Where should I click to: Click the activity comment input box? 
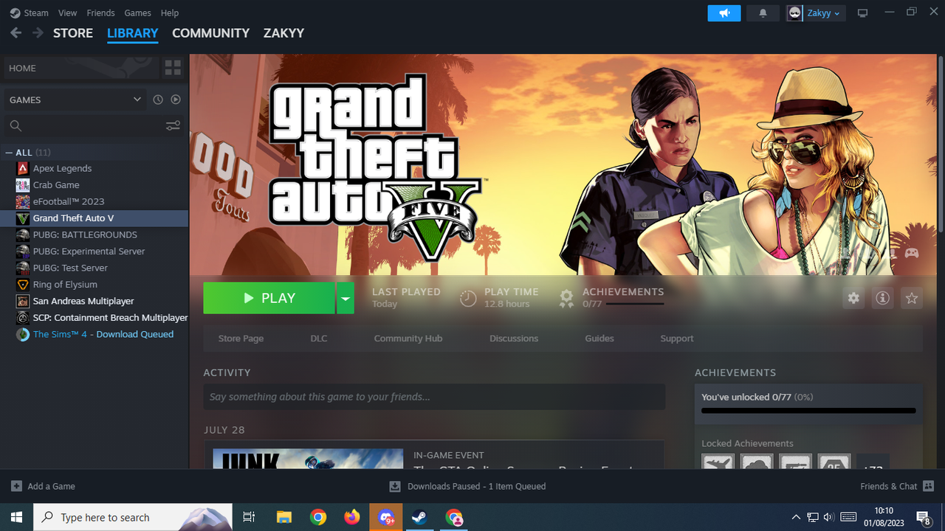pyautogui.click(x=434, y=397)
